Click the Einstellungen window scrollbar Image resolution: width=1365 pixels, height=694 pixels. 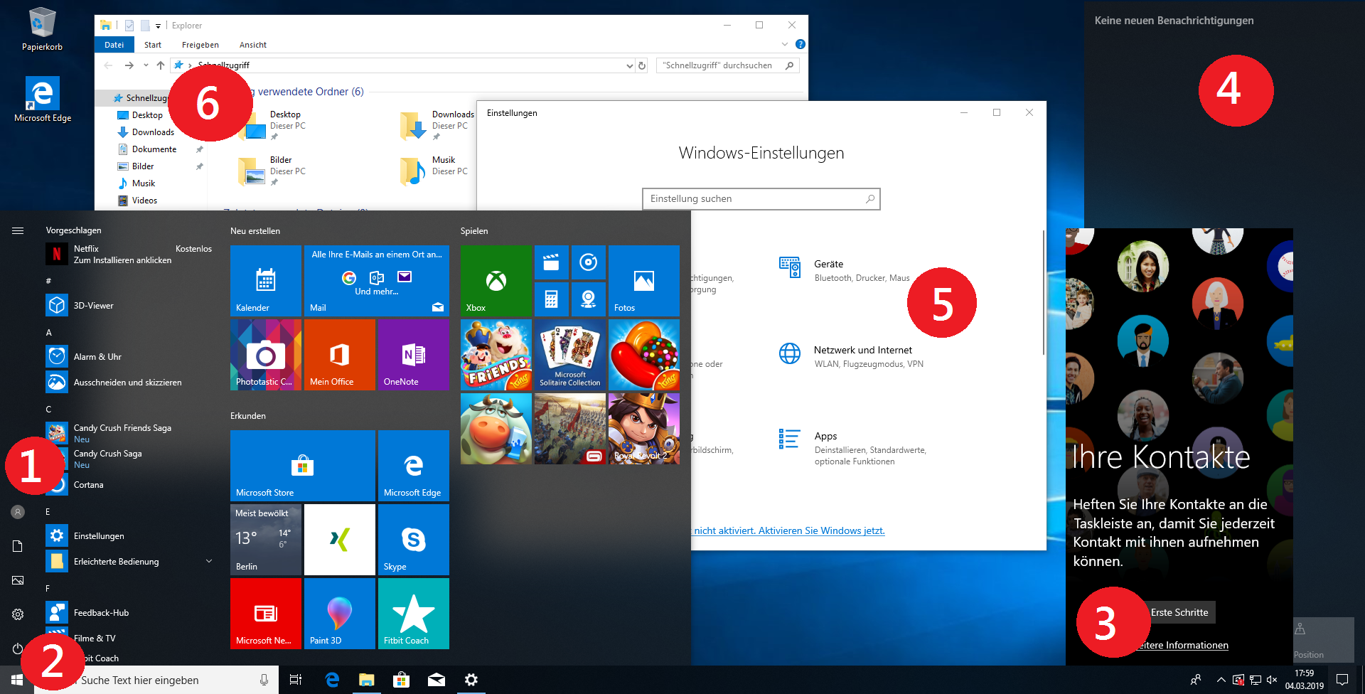(x=1043, y=292)
